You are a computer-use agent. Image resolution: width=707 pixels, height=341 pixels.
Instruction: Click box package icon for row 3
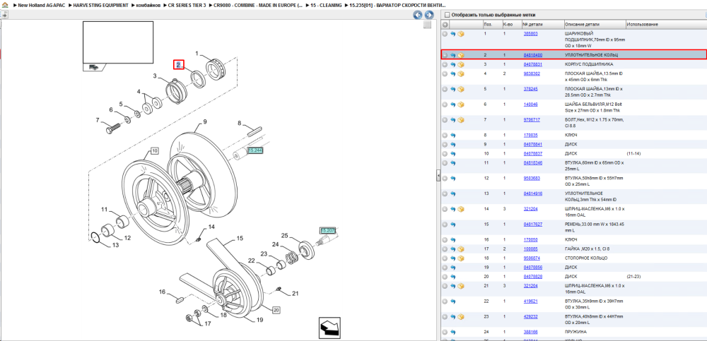(x=461, y=64)
